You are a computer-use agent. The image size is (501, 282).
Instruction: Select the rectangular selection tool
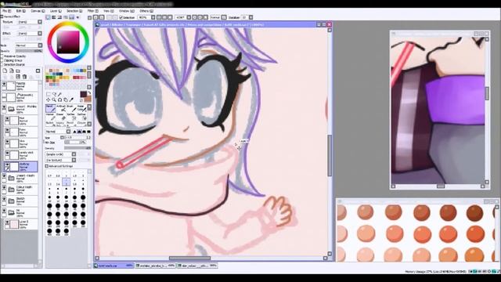click(49, 94)
